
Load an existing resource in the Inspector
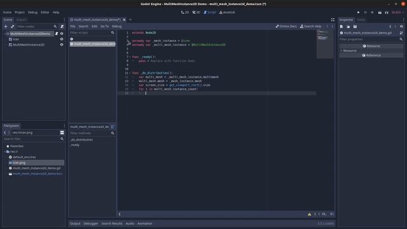coord(348,27)
